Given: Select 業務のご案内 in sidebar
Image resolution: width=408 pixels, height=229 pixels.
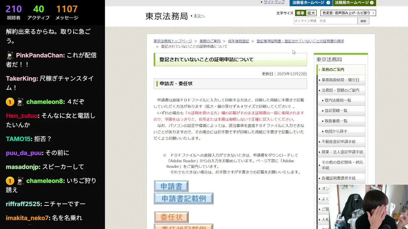Looking at the screenshot, I should (x=341, y=70).
